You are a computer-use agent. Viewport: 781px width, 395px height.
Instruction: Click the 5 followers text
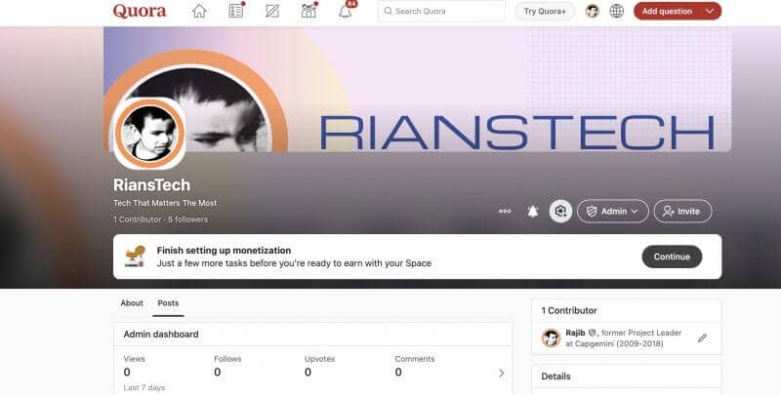click(x=187, y=219)
